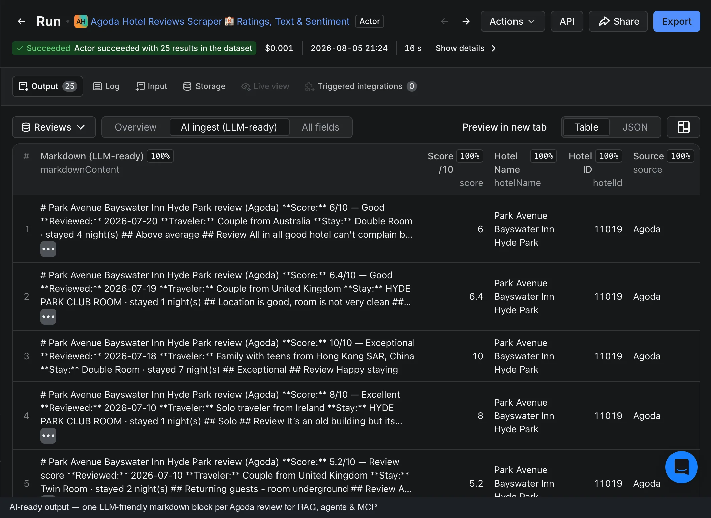This screenshot has width=711, height=518.
Task: Click the Output count badge 25
Action: click(x=70, y=86)
